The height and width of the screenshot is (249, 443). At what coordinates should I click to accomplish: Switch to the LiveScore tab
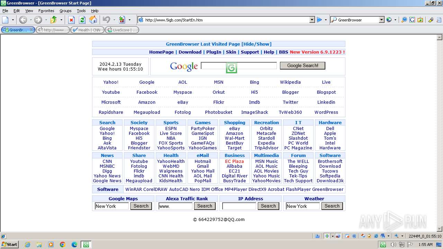(122, 30)
